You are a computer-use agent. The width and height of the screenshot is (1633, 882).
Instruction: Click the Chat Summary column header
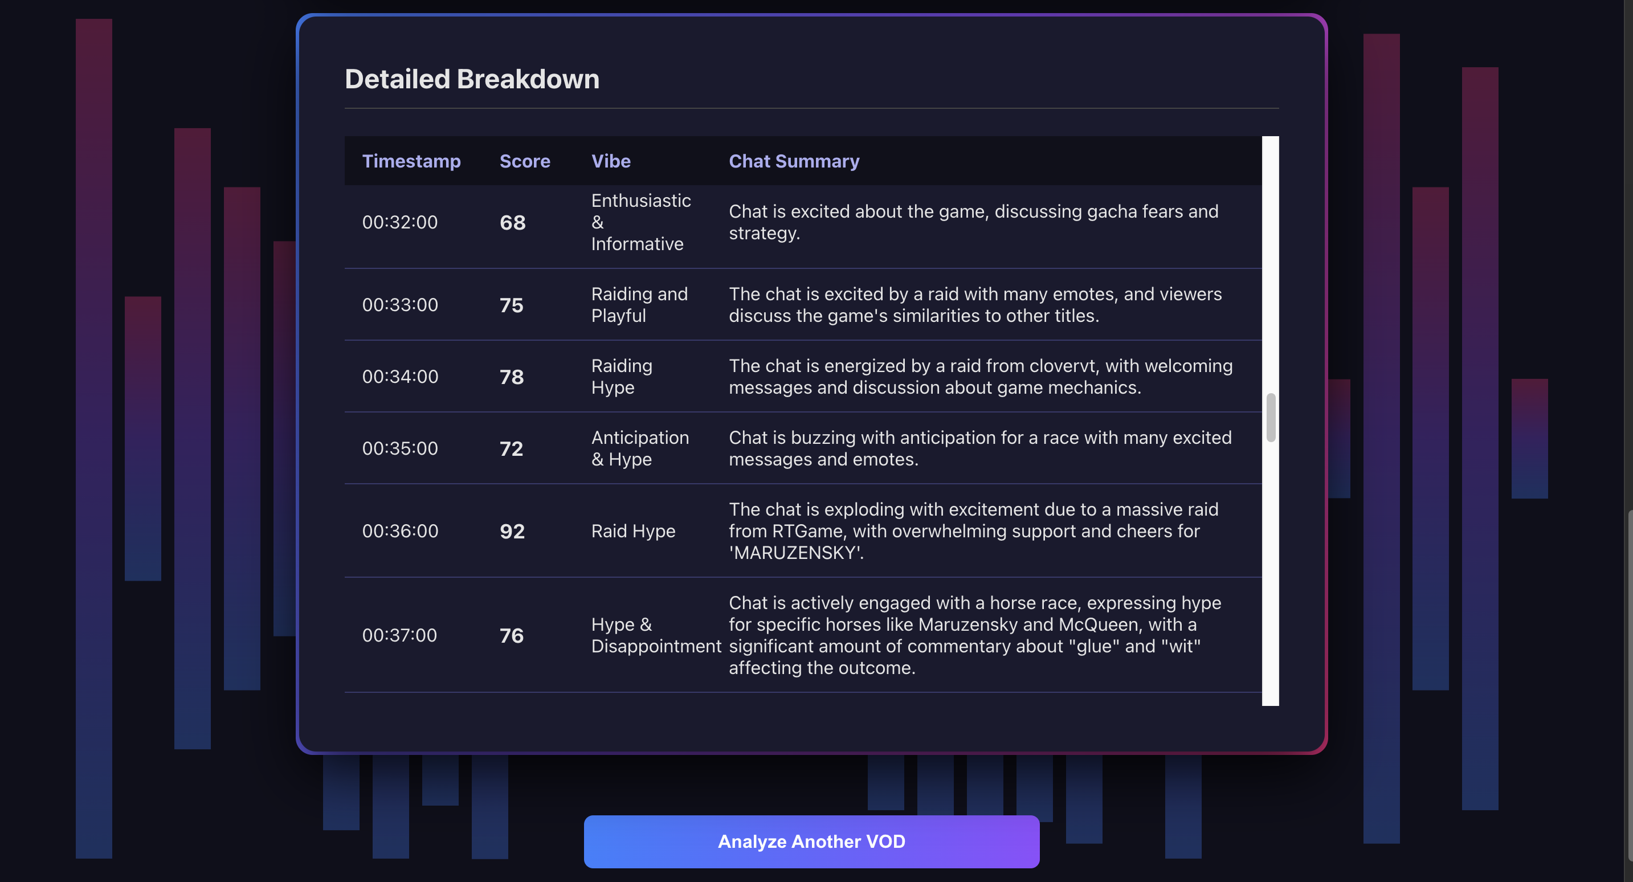coord(794,161)
